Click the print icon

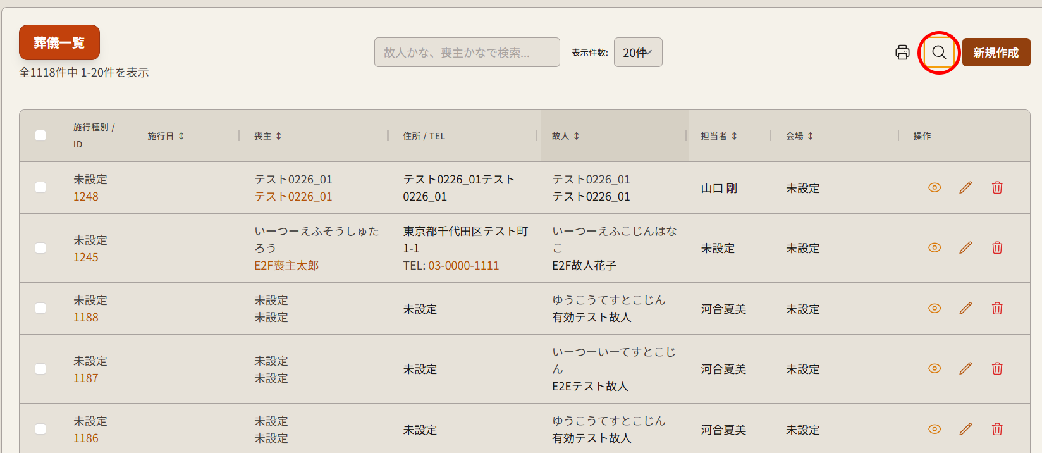tap(902, 53)
